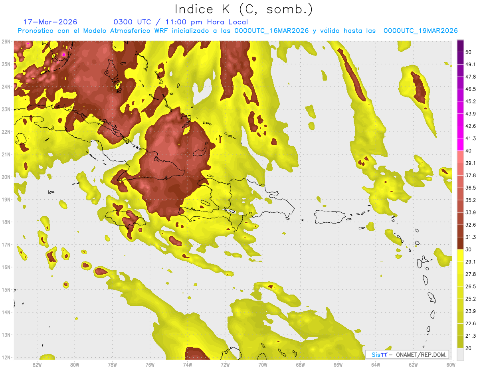The image size is (479, 370).
Task: Click the "0000UTC_19MAR2026" valid-until time
Action: 420,31
